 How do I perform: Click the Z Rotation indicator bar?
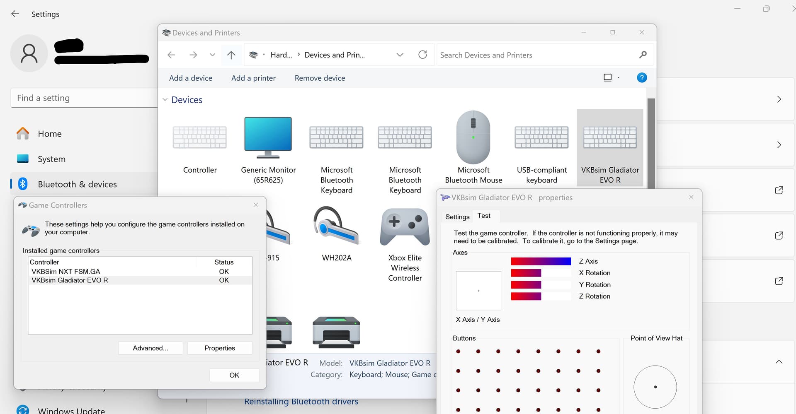541,296
